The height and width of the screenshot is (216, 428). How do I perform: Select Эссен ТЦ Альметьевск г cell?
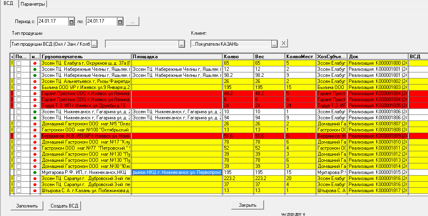[86, 81]
